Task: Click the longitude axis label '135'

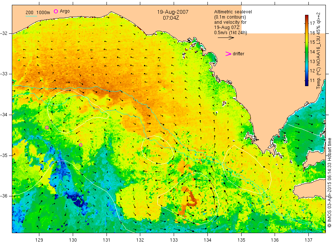Action: (241, 240)
